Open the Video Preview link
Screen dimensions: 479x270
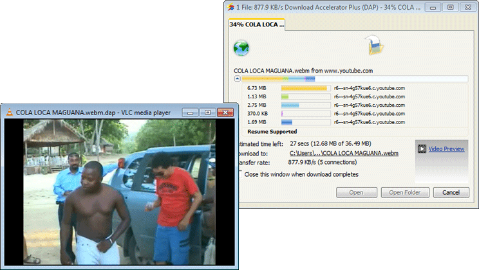[x=446, y=149]
